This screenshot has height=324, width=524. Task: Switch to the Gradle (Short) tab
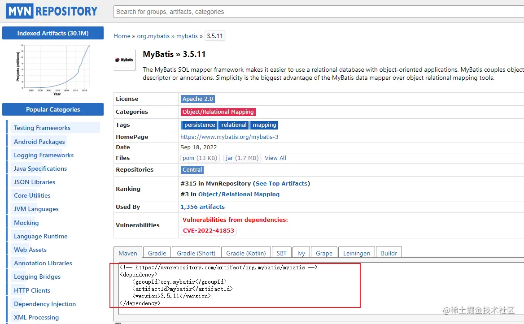point(196,253)
